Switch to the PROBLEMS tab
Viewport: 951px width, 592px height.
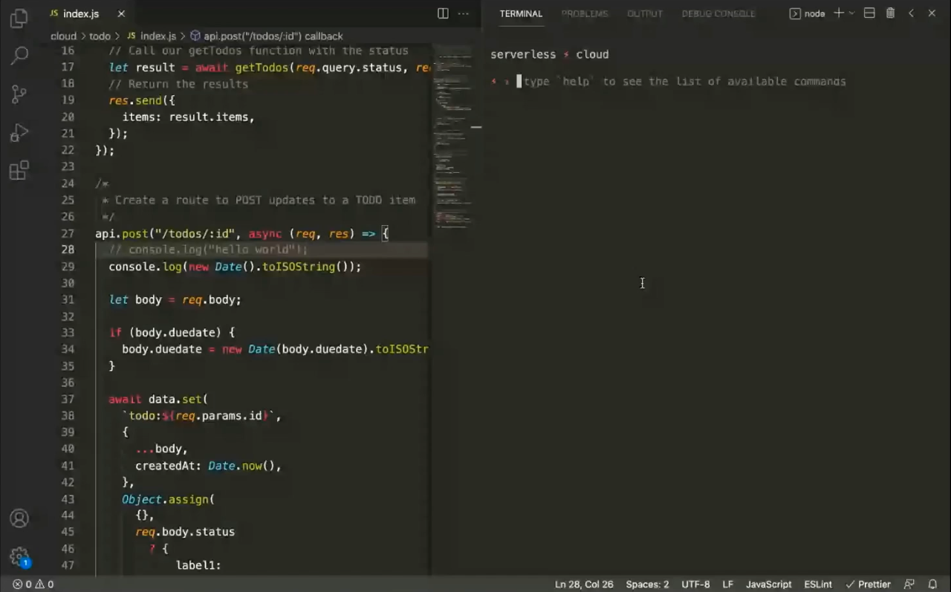click(x=584, y=13)
